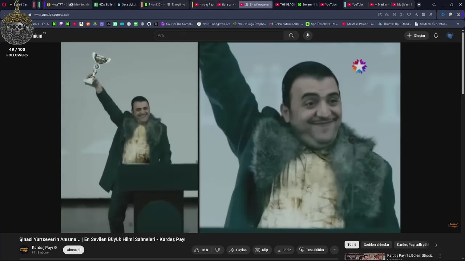The image size is (465, 261).
Task: Click the Paylaş share button
Action: (238, 250)
